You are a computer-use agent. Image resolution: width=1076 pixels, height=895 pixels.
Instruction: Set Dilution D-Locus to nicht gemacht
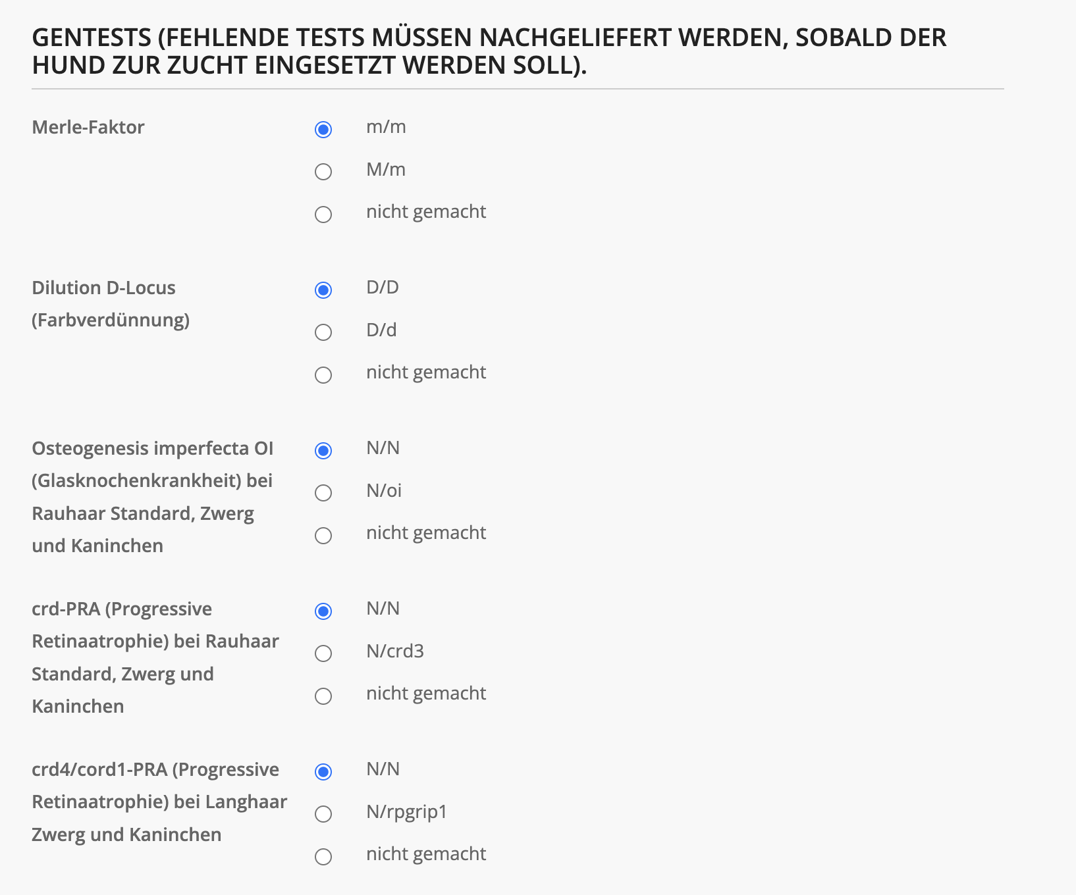pos(323,375)
